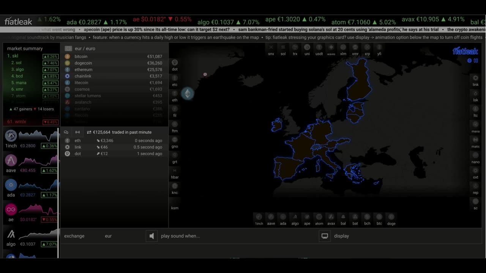Select the oxt coin icon
The height and width of the screenshot is (273, 486).
(x=475, y=171)
